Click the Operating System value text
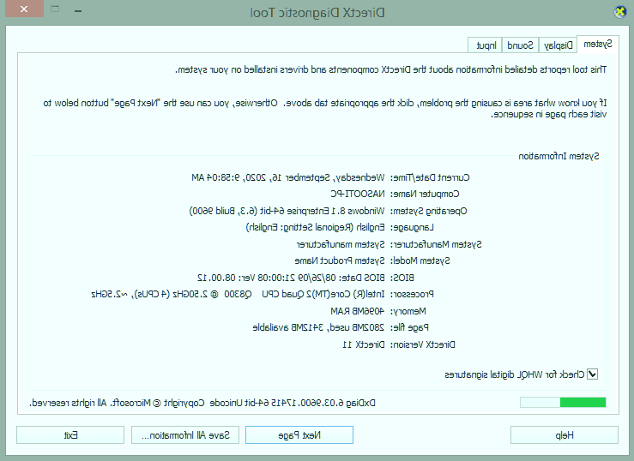The height and width of the screenshot is (461, 634). pos(288,211)
